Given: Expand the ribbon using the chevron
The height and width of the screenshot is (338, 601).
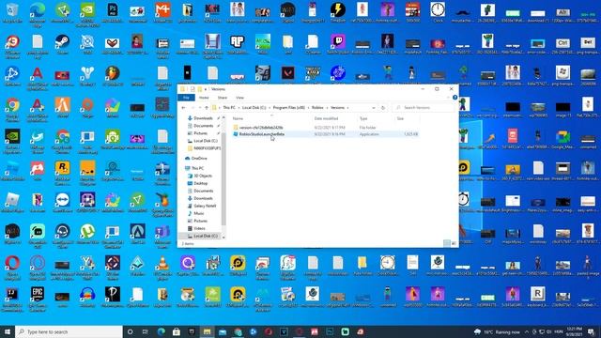Looking at the screenshot, I should (449, 98).
